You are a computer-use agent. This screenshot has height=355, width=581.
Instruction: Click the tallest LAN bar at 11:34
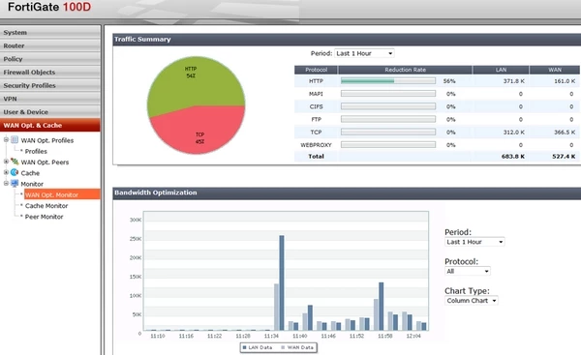point(282,282)
